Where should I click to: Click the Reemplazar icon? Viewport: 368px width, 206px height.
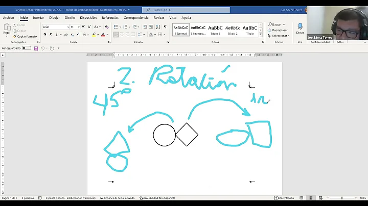coord(269,30)
